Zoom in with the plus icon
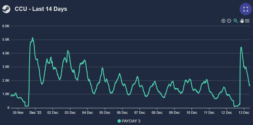Viewport: 253px width, 125px height. click(x=223, y=21)
